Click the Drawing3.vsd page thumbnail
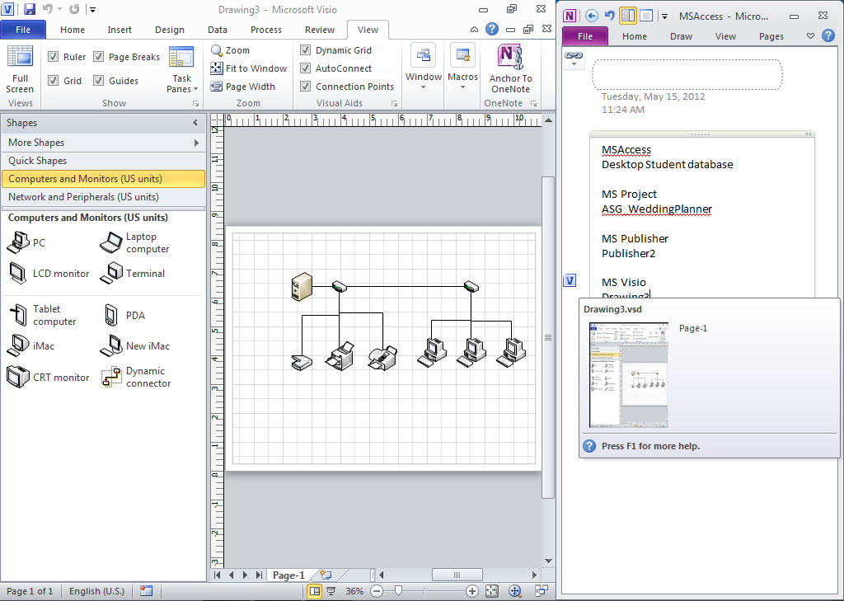Viewport: 844px width, 601px height. point(629,375)
